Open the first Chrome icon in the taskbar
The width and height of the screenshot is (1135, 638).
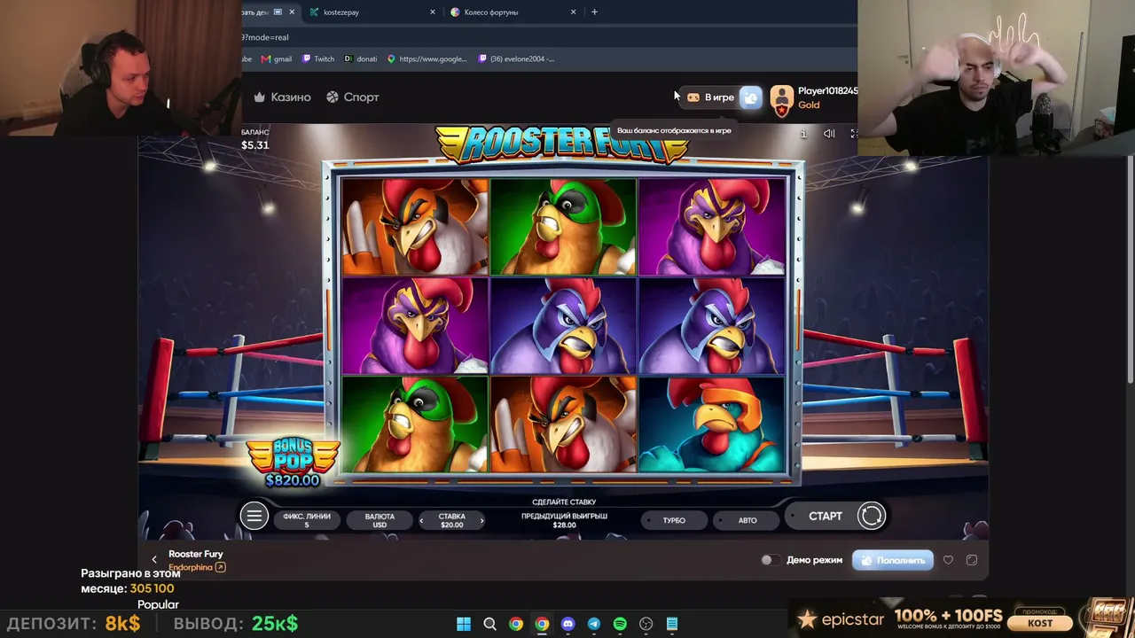pos(515,624)
